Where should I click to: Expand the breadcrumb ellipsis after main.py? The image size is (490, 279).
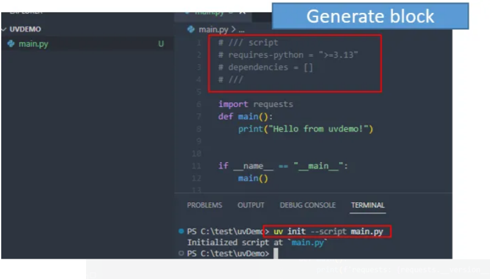(241, 29)
